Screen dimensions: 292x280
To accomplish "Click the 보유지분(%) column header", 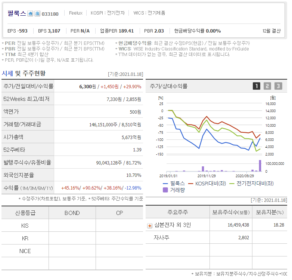I will tap(270, 212).
